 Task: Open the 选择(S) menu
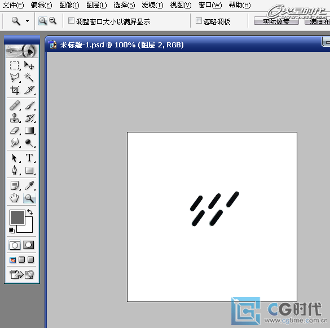pos(124,5)
